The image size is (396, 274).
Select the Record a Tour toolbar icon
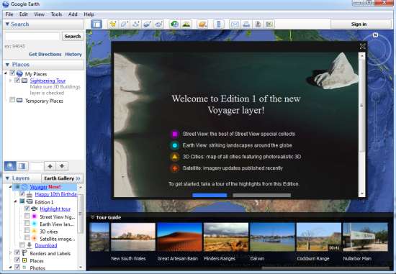coord(159,24)
